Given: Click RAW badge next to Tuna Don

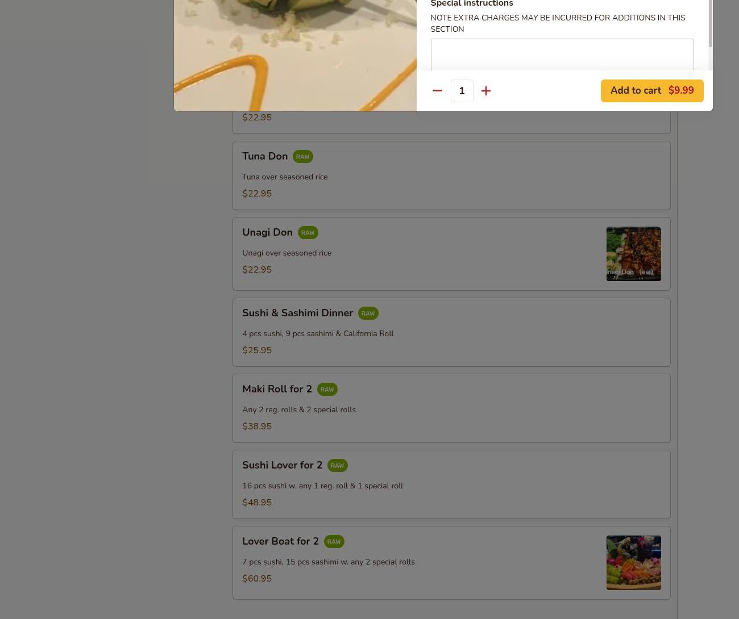Looking at the screenshot, I should click(x=302, y=157).
